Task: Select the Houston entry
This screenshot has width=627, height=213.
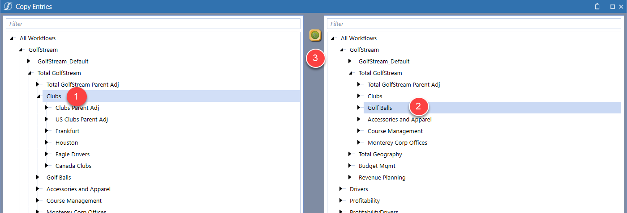Action: [67, 142]
